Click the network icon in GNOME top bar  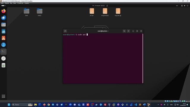coord(182,6)
